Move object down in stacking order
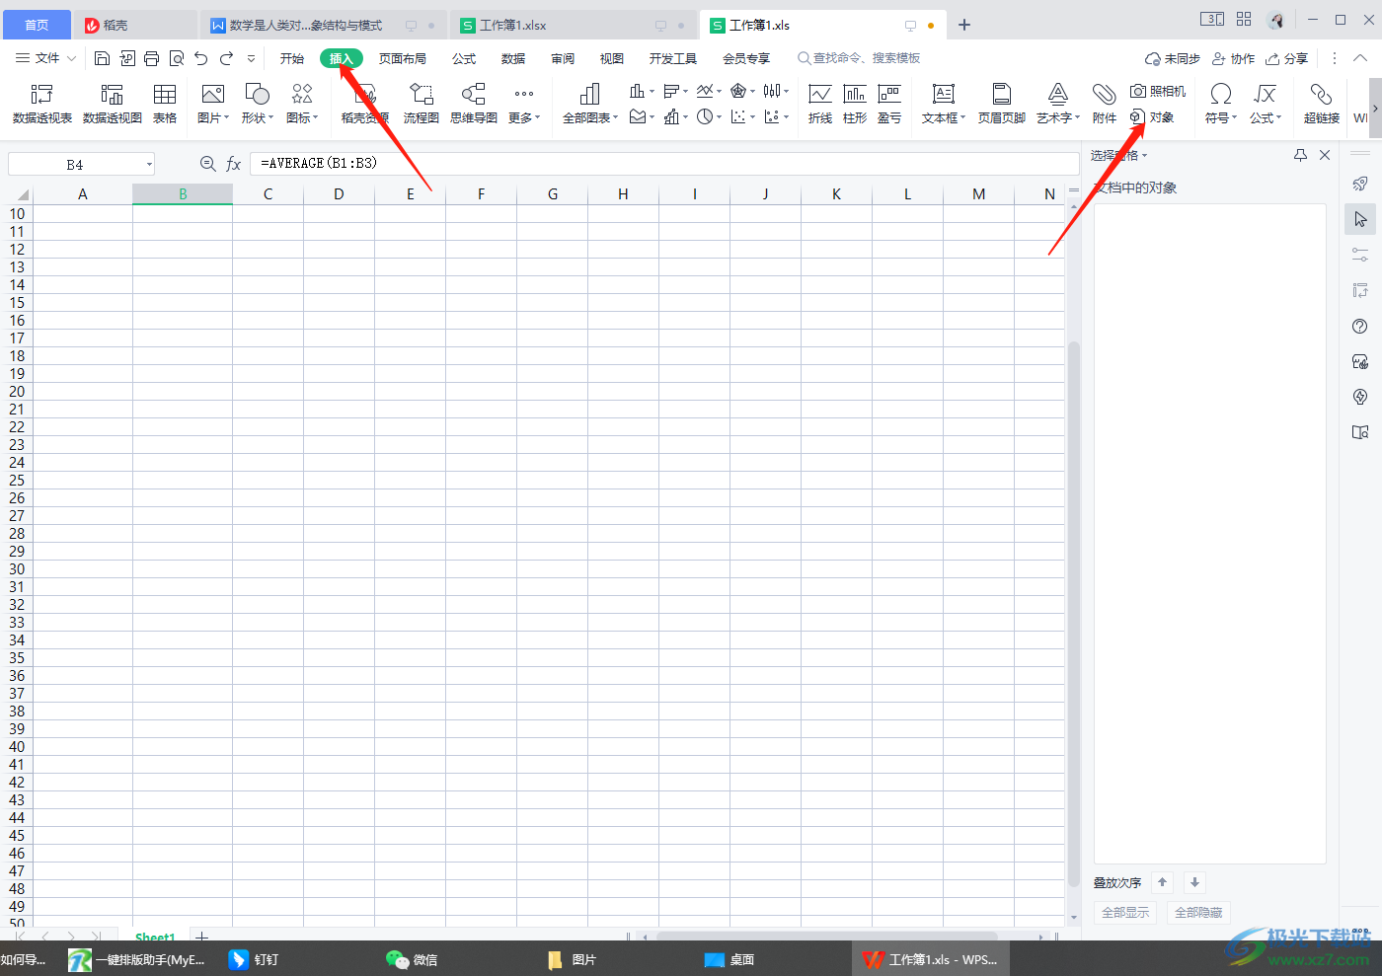The width and height of the screenshot is (1382, 976). click(1194, 883)
